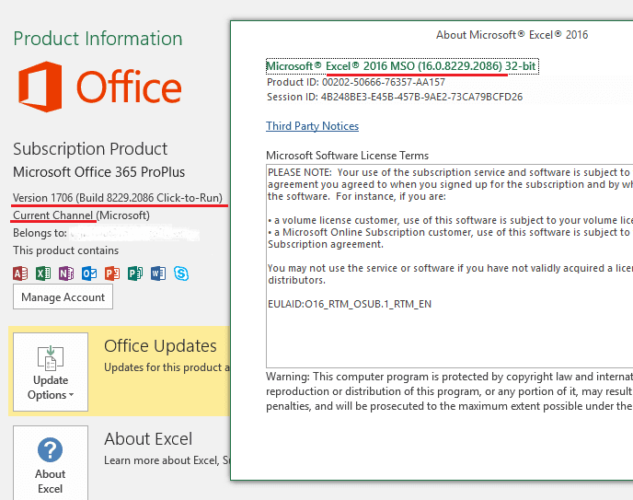This screenshot has width=633, height=500.
Task: Click the Subscription Product heading
Action: [x=90, y=149]
